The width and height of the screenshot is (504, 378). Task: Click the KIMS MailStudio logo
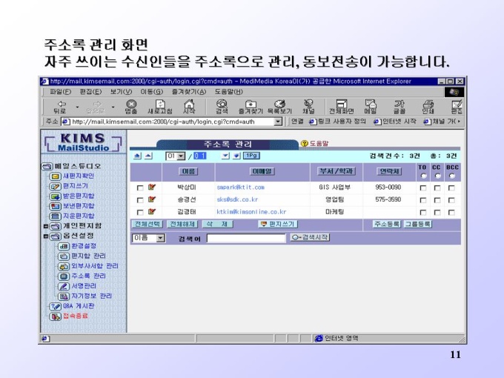coord(83,142)
